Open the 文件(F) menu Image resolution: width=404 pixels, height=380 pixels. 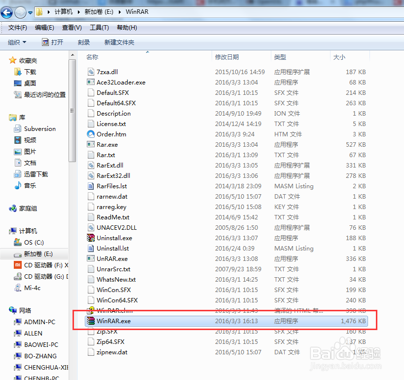pos(18,28)
